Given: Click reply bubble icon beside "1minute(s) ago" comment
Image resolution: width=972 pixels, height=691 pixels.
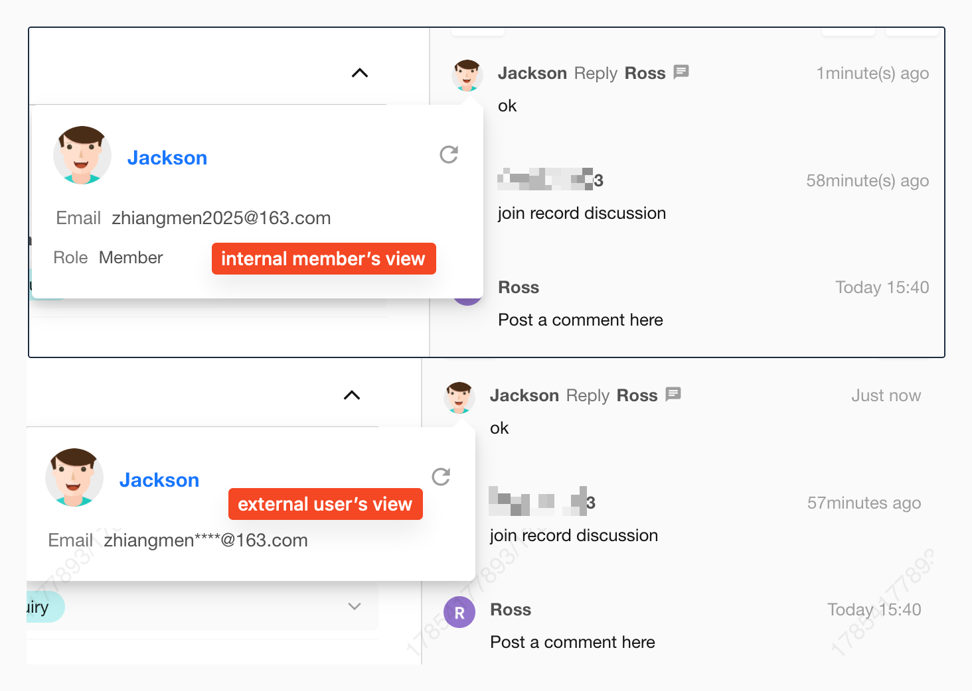Looking at the screenshot, I should (681, 72).
